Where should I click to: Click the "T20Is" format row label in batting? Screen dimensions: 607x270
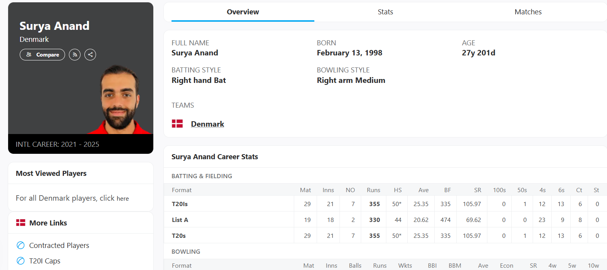tap(180, 204)
